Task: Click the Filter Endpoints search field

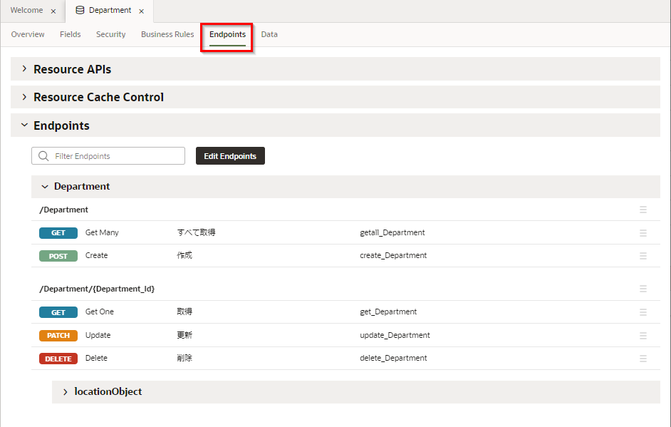Action: (x=114, y=156)
